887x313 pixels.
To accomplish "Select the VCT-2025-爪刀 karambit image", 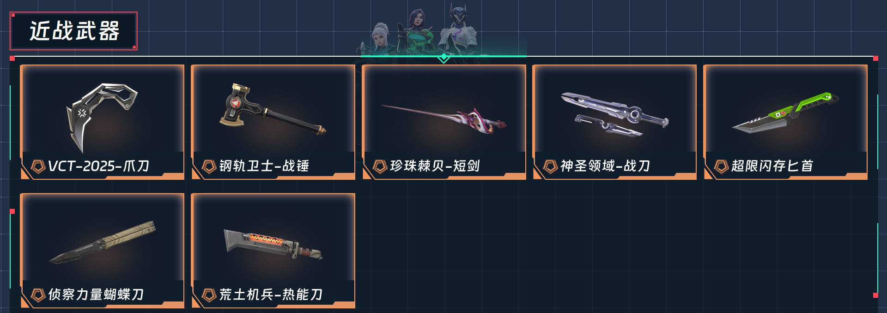I will [x=102, y=117].
